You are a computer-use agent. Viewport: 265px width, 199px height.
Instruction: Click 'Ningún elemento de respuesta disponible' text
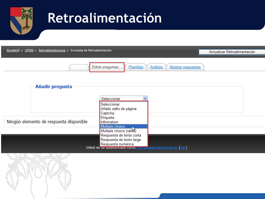point(47,122)
